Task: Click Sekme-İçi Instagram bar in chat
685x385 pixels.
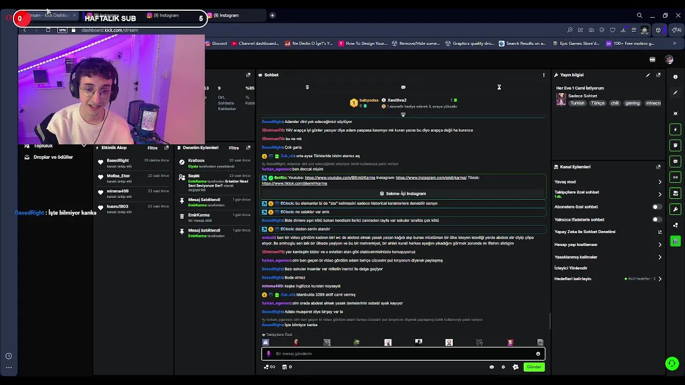Action: pyautogui.click(x=403, y=194)
